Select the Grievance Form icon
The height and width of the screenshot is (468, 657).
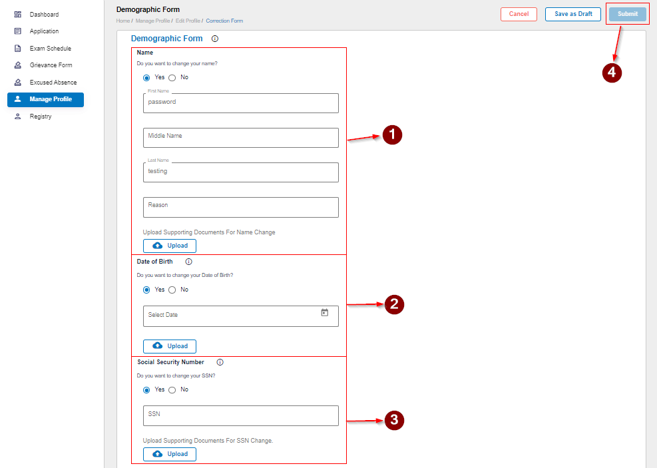(x=17, y=65)
